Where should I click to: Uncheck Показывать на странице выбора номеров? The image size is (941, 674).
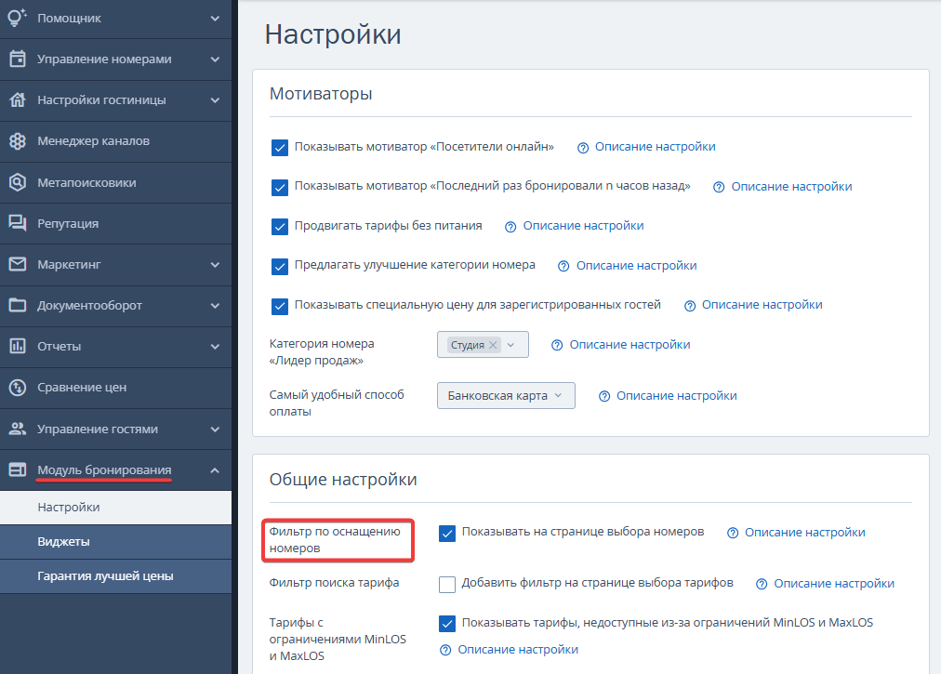(x=447, y=533)
